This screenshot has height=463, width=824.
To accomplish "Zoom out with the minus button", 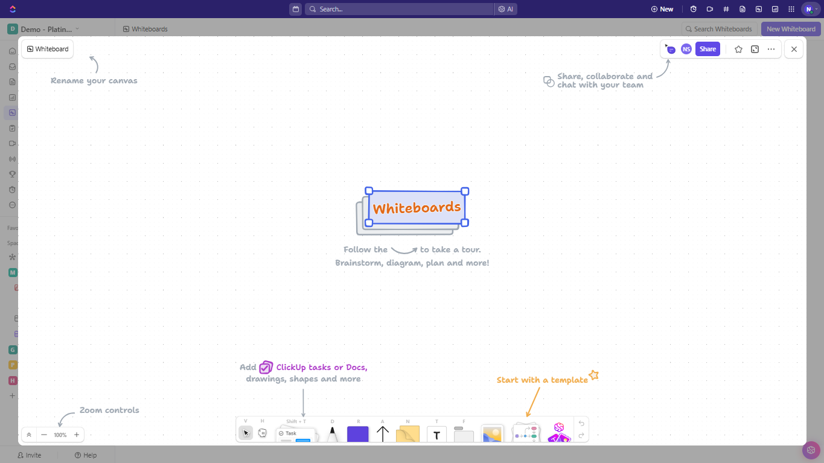I will [44, 435].
